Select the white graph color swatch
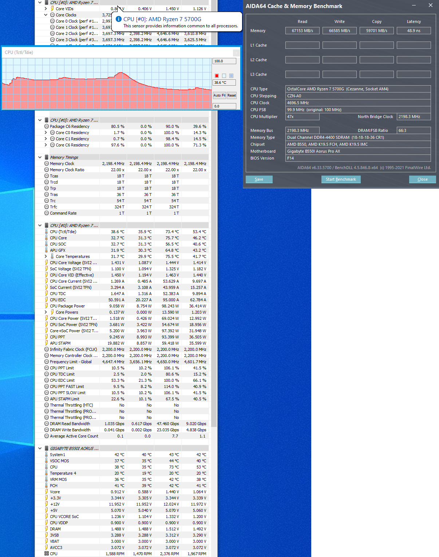The image size is (439, 557). [224, 76]
